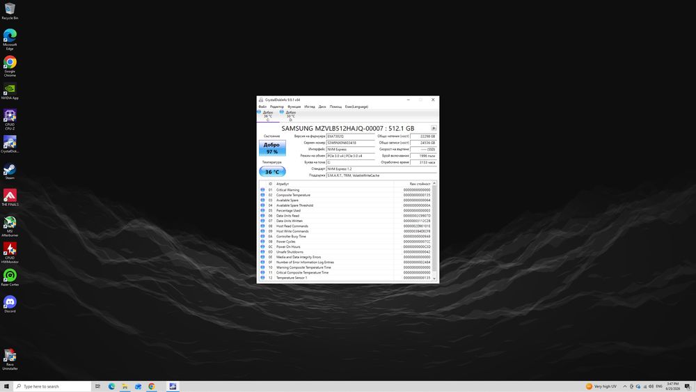Select the Available Spare Threshold row
The width and height of the screenshot is (696, 392).
tap(345, 205)
